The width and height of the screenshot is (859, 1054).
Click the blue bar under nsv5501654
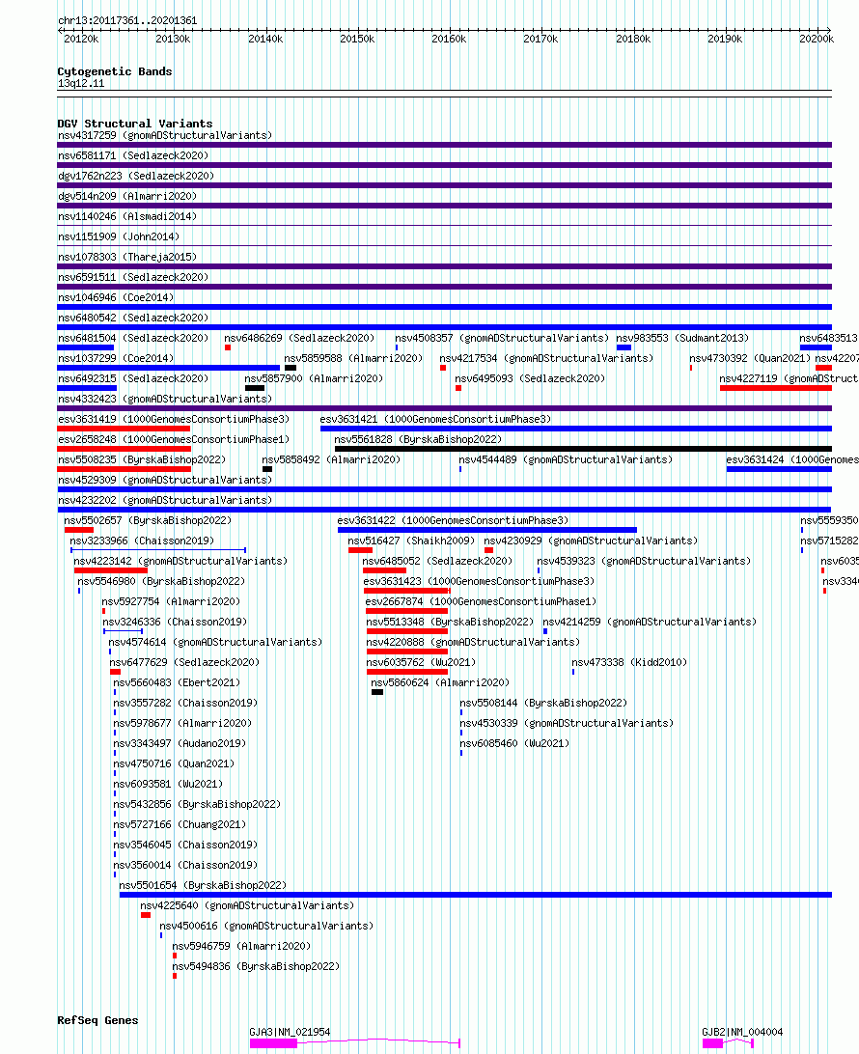(x=475, y=895)
